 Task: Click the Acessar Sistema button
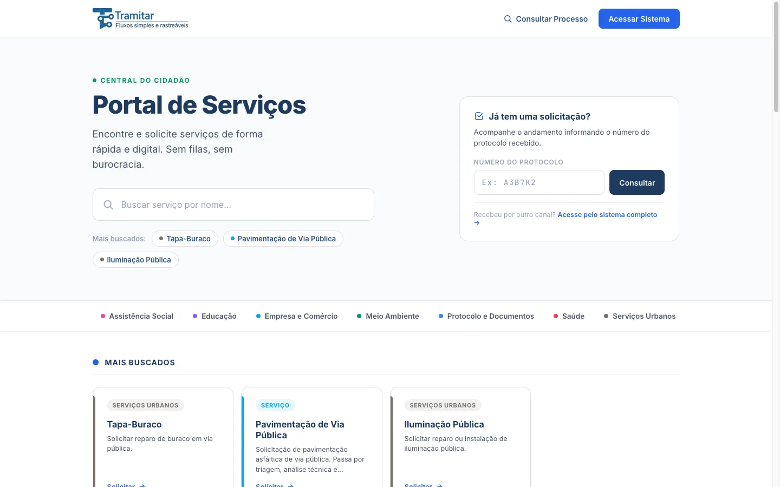tap(639, 19)
